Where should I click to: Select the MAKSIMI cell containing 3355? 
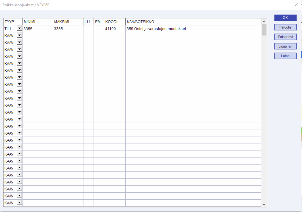(x=68, y=29)
